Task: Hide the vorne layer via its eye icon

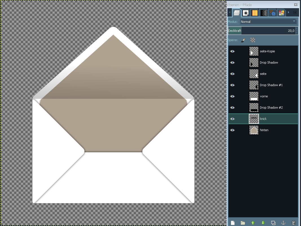Action: [x=232, y=96]
